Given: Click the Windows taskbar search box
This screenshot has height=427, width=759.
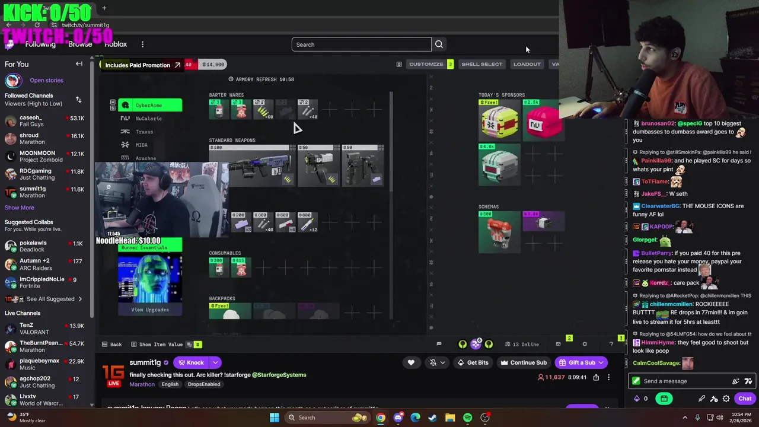Looking at the screenshot, I should pyautogui.click(x=326, y=418).
